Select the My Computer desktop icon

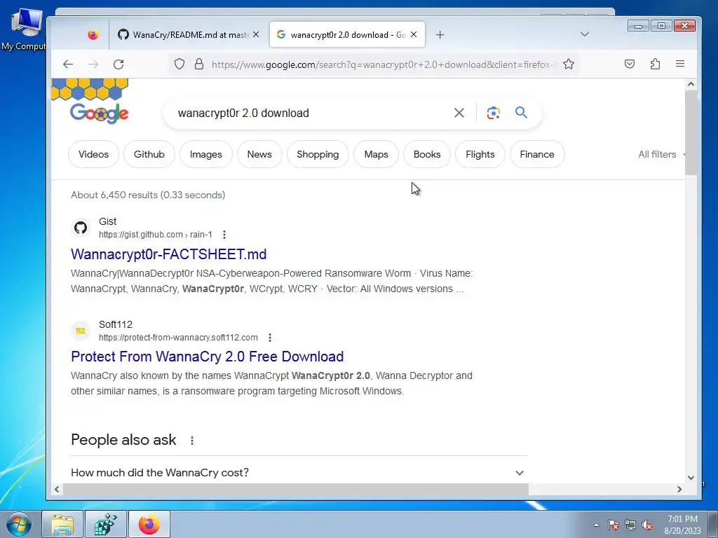[24, 29]
